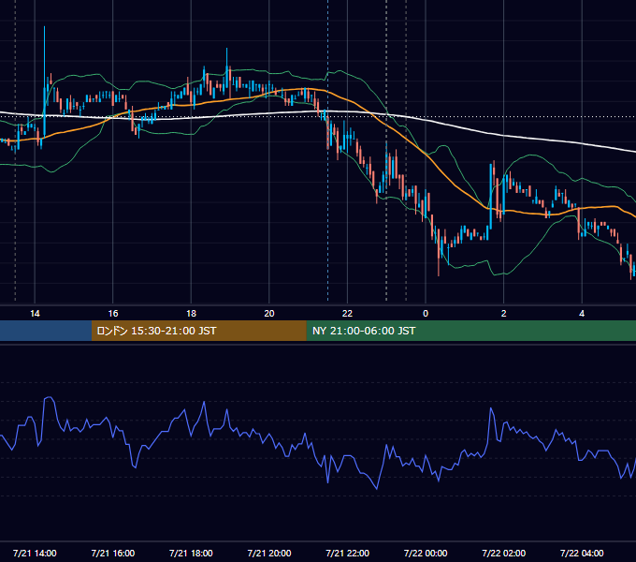The width and height of the screenshot is (636, 562).
Task: Click the NY 21:00-06:00 JST session bar
Action: (x=470, y=331)
